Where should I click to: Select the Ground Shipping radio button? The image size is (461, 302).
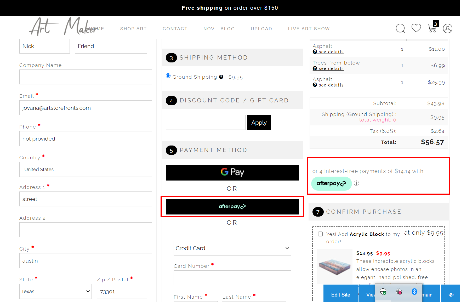click(168, 76)
